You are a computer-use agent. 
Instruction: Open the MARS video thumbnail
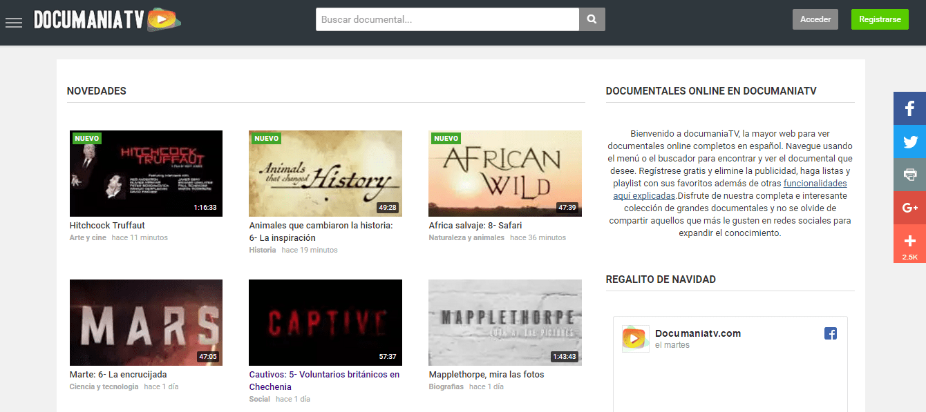(x=146, y=322)
